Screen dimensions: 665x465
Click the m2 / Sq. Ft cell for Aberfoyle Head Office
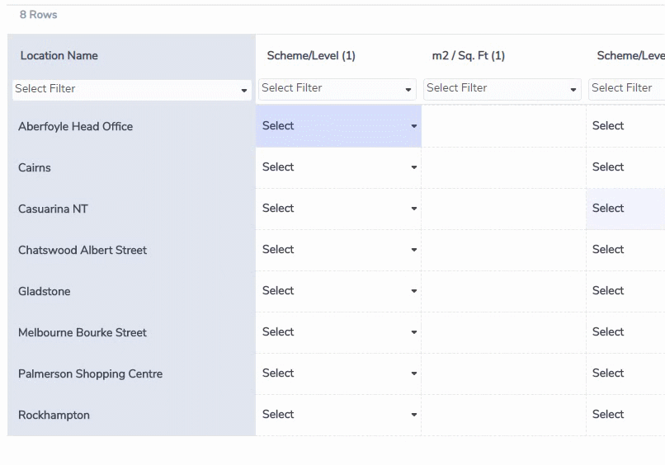point(504,126)
